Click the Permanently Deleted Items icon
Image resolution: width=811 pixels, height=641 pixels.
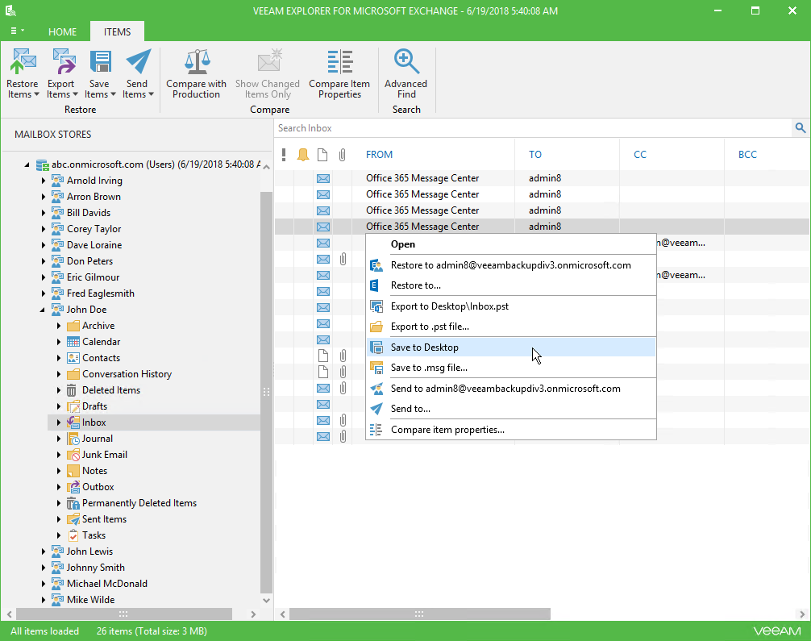coord(73,503)
